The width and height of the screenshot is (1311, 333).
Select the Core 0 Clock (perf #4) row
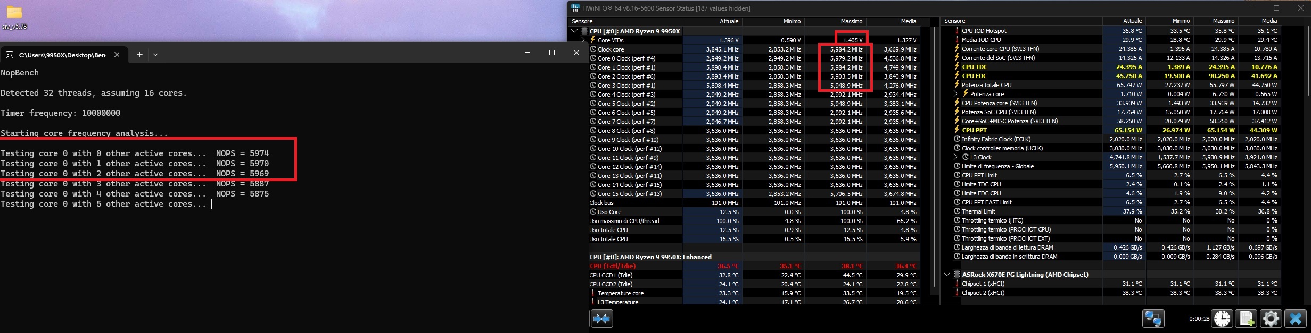754,58
